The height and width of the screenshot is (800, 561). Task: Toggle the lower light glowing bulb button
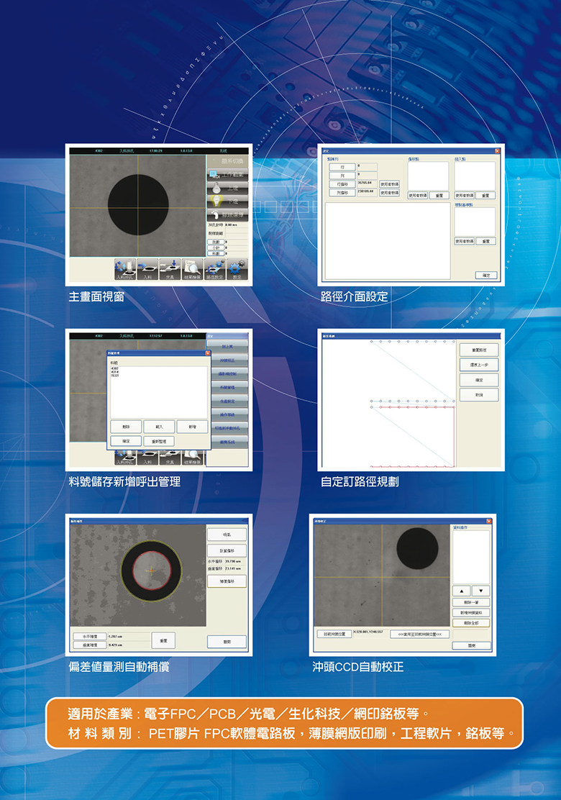[227, 201]
